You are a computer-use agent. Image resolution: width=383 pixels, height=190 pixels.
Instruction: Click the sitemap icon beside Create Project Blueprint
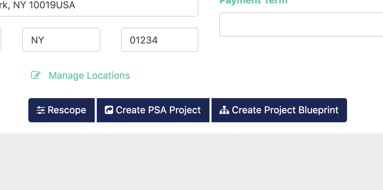tap(224, 110)
